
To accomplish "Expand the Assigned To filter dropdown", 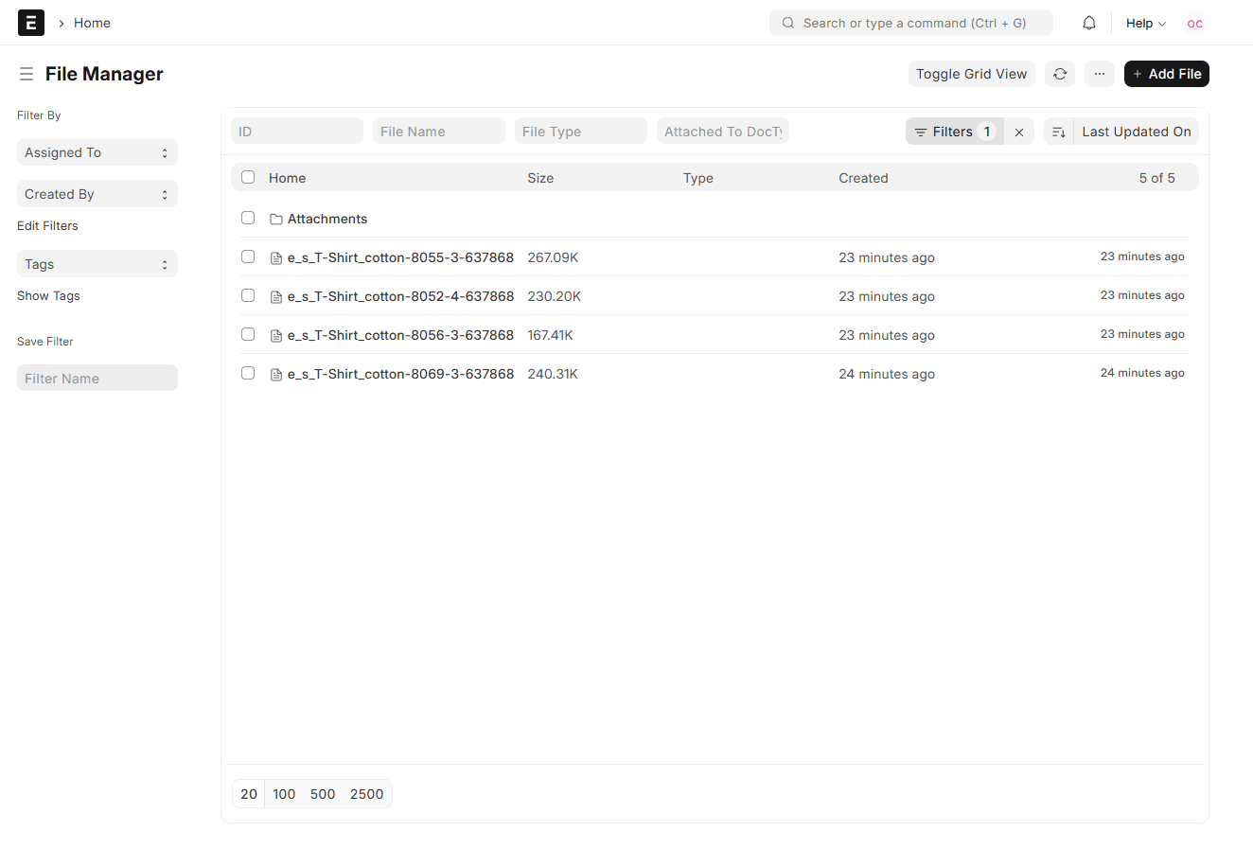I will [x=97, y=152].
